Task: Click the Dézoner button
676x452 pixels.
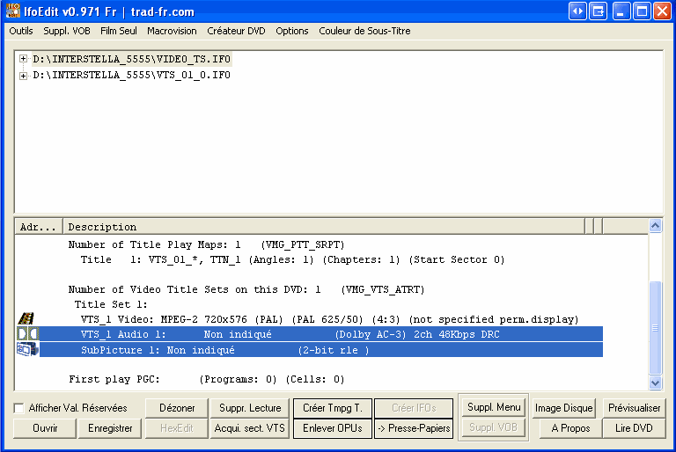Action: (177, 408)
